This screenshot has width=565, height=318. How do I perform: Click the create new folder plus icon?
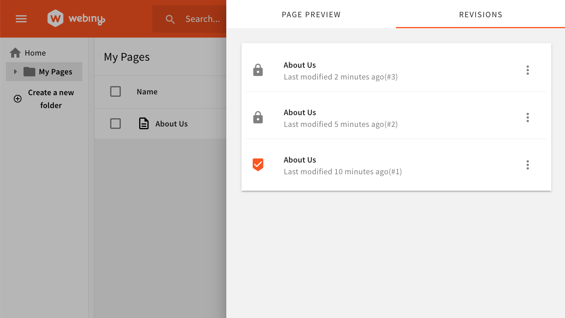point(17,98)
